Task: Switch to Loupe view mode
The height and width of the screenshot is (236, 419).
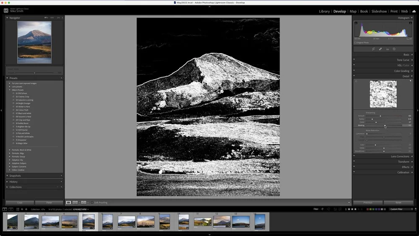Action: click(68, 203)
